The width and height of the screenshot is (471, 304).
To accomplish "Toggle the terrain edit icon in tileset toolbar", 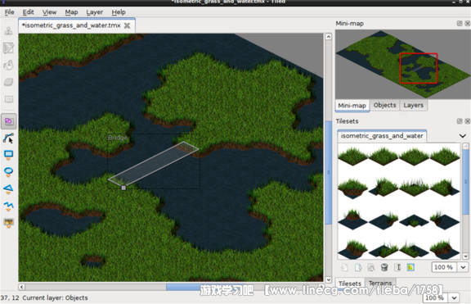I will pos(410,267).
